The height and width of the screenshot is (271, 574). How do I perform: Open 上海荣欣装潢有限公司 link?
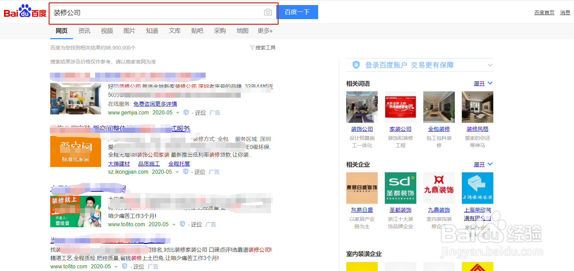point(478,214)
